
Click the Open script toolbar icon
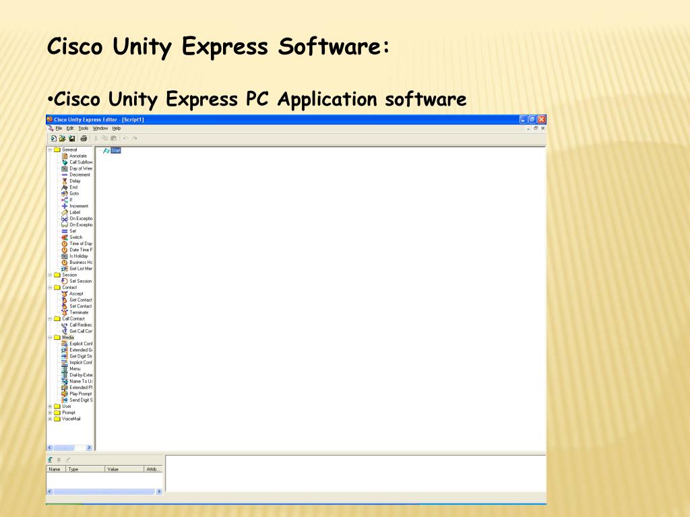tap(63, 138)
